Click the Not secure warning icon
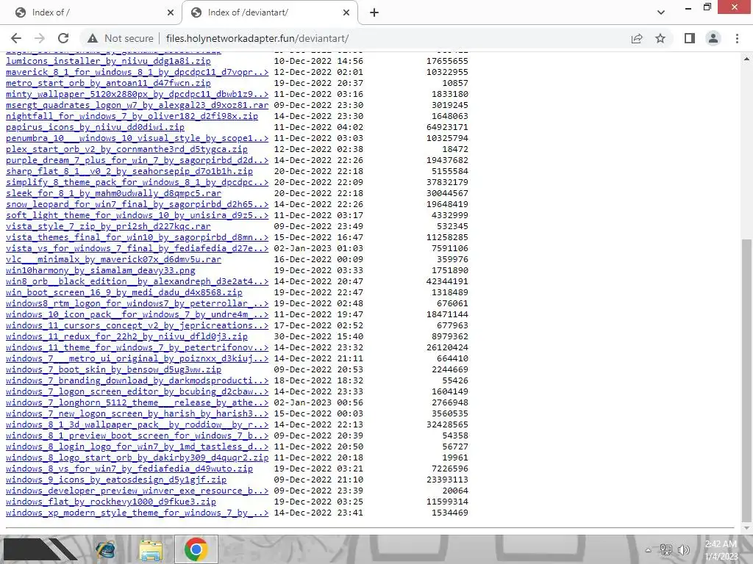Screen dimensions: 753x564 93,38
